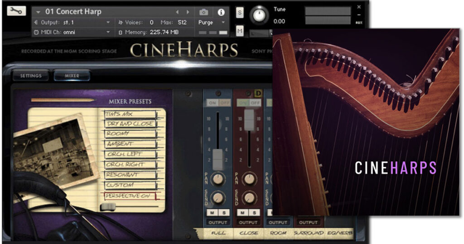This screenshot has height=244, width=464.
Task: Open the 01 Concert Harp instrument dropdown
Action: [x=38, y=12]
